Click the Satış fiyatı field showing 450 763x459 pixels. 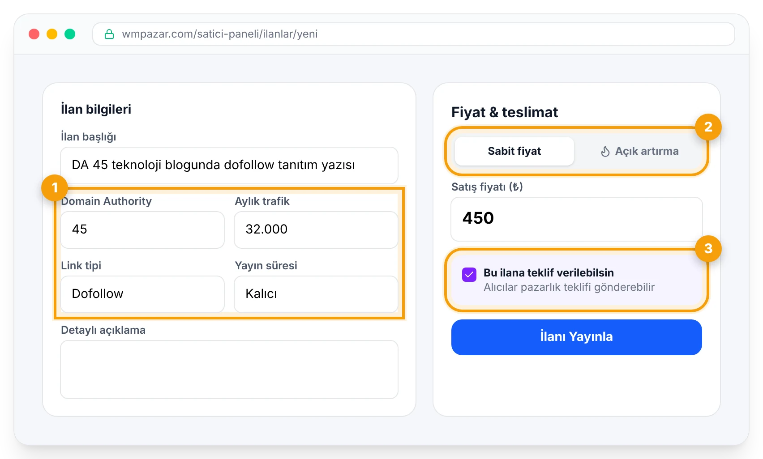coord(577,219)
